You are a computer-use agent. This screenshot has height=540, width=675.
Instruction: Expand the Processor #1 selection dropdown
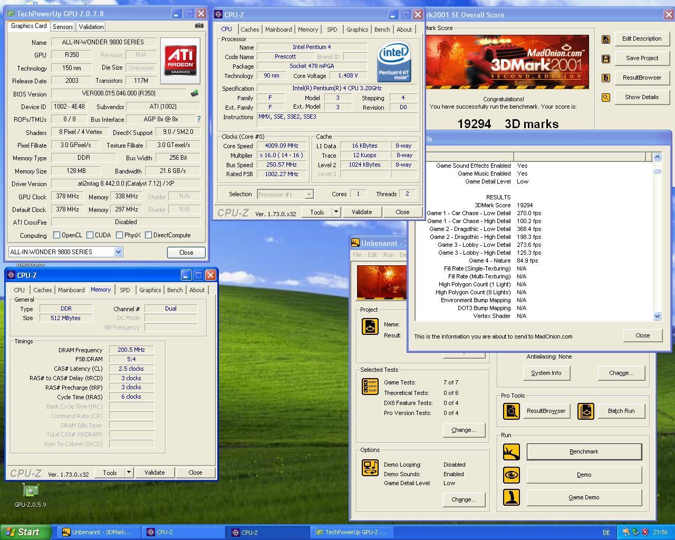pyautogui.click(x=309, y=195)
